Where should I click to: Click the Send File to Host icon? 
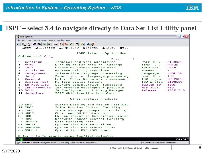(x=35, y=44)
